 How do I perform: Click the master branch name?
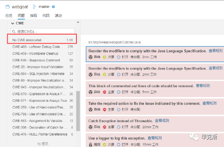click(x=44, y=7)
